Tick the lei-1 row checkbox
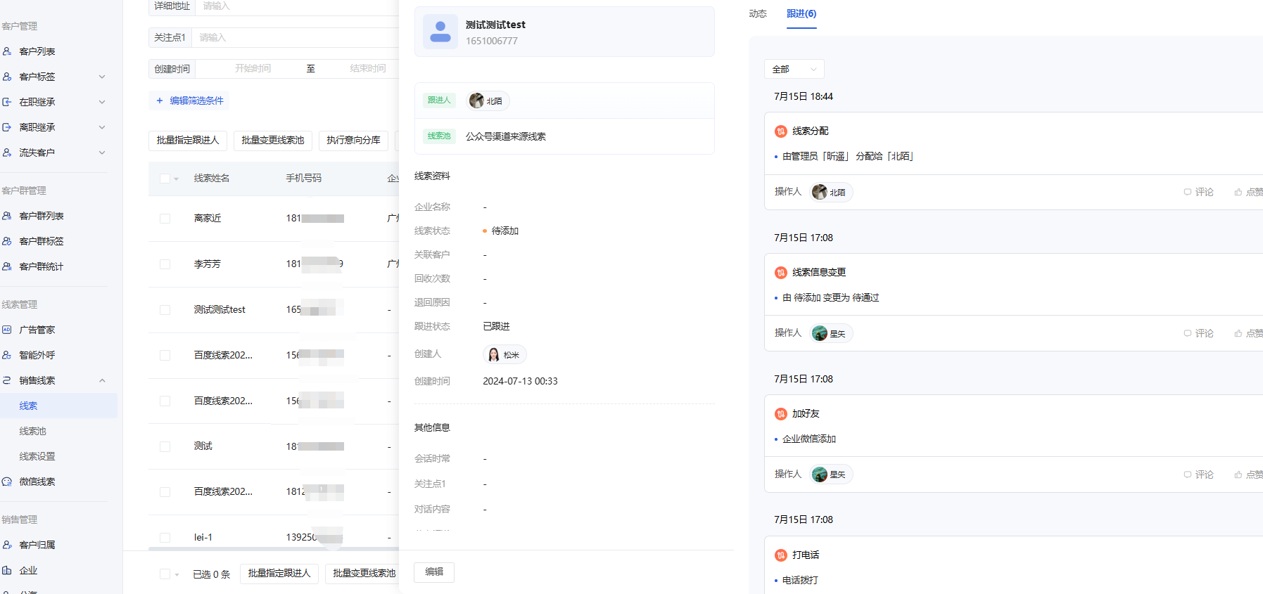Viewport: 1263px width, 594px height. [x=165, y=538]
